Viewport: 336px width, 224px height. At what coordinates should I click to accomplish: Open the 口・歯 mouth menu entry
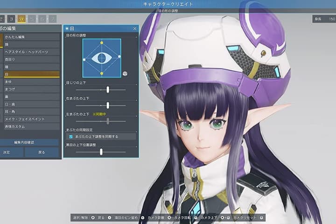point(32,104)
